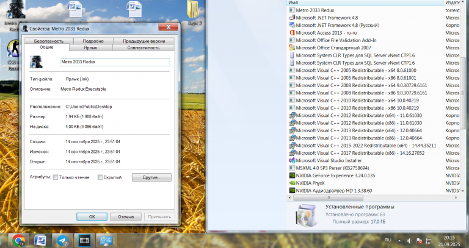Click the Metro 2033 Redux name field
The width and height of the screenshot is (469, 248).
[115, 62]
